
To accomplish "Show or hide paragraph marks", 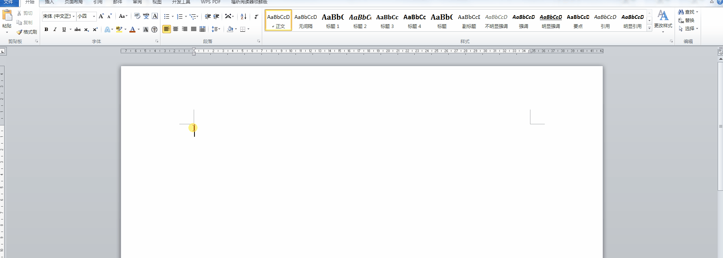I will [x=256, y=16].
